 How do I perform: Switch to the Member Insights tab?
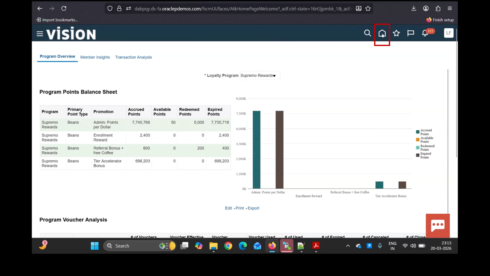pos(95,57)
